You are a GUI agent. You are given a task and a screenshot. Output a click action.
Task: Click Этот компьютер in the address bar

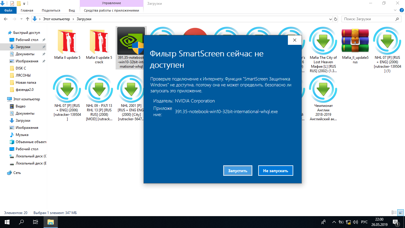[x=57, y=19]
